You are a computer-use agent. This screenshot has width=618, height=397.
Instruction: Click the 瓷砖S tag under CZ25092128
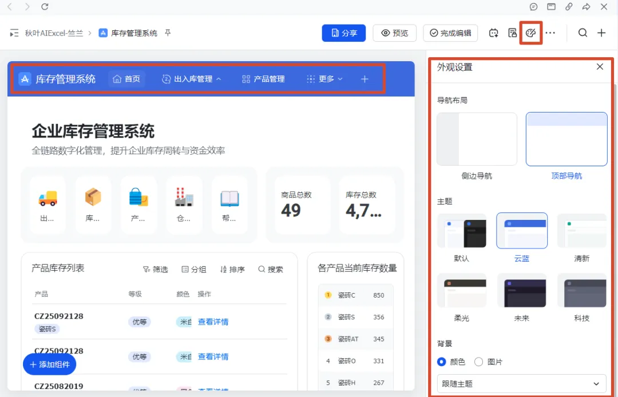tap(47, 329)
